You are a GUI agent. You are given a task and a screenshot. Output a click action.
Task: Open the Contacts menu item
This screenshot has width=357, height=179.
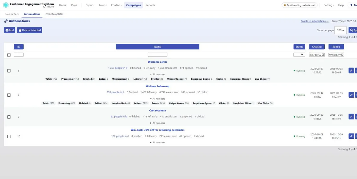pos(116,5)
